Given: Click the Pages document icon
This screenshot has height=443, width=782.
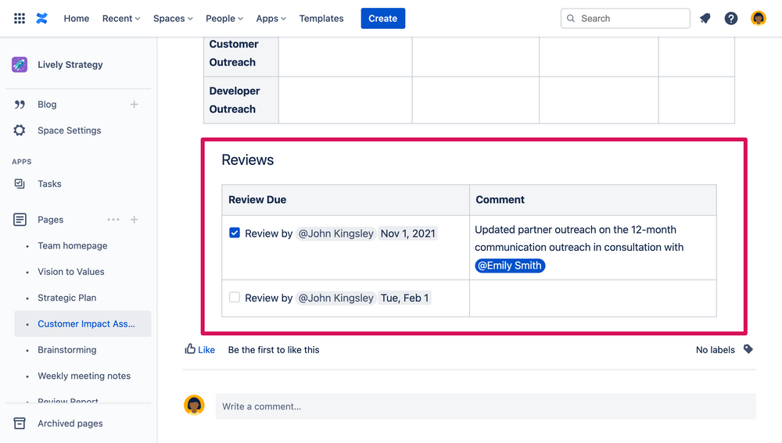Looking at the screenshot, I should (x=20, y=220).
